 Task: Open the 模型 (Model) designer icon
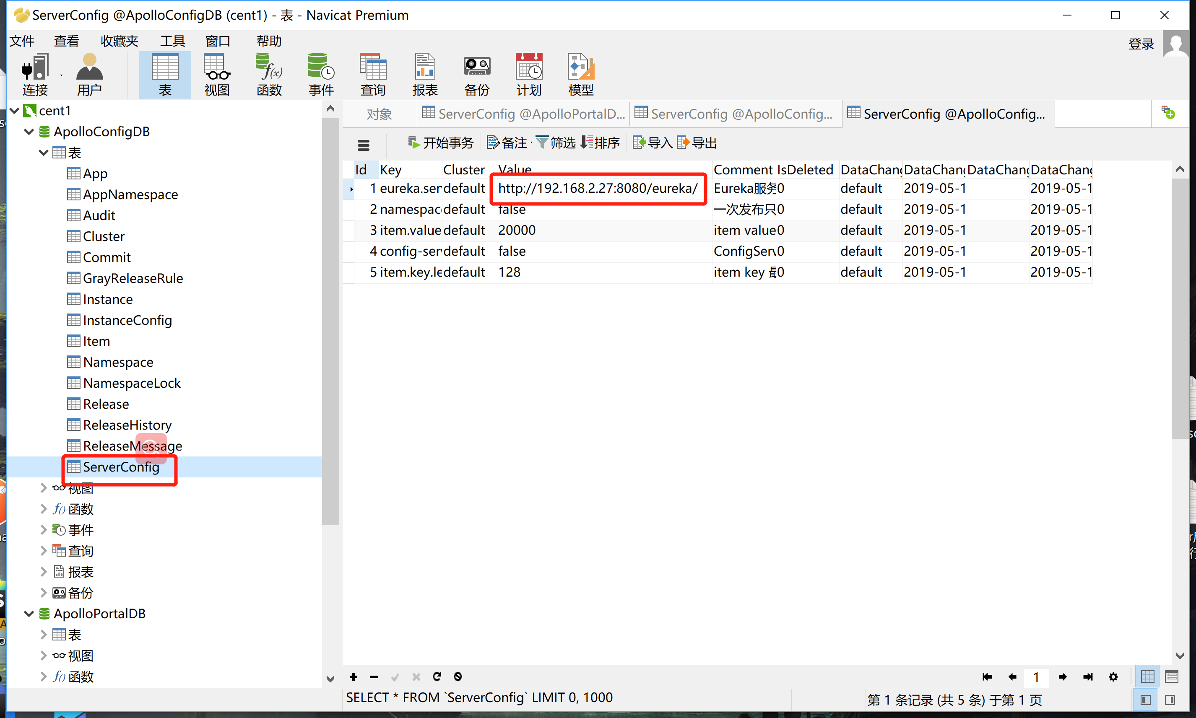pyautogui.click(x=580, y=73)
